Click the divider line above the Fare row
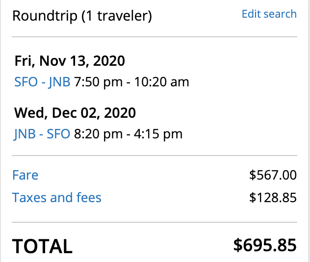 pos(155,156)
